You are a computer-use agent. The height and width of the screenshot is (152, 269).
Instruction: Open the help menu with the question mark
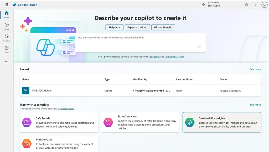[x=255, y=4]
